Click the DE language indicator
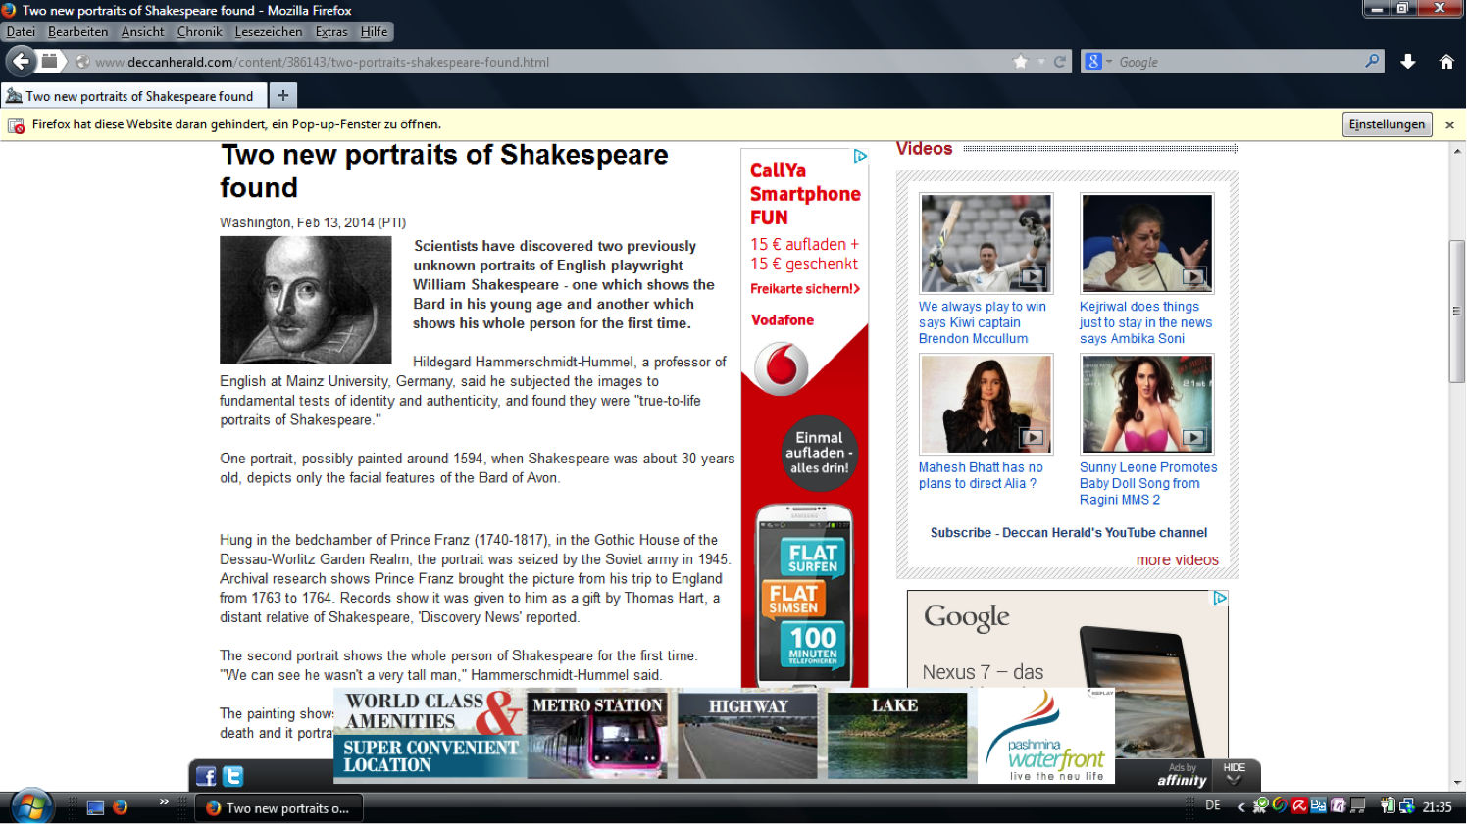This screenshot has width=1467, height=824. point(1213,805)
